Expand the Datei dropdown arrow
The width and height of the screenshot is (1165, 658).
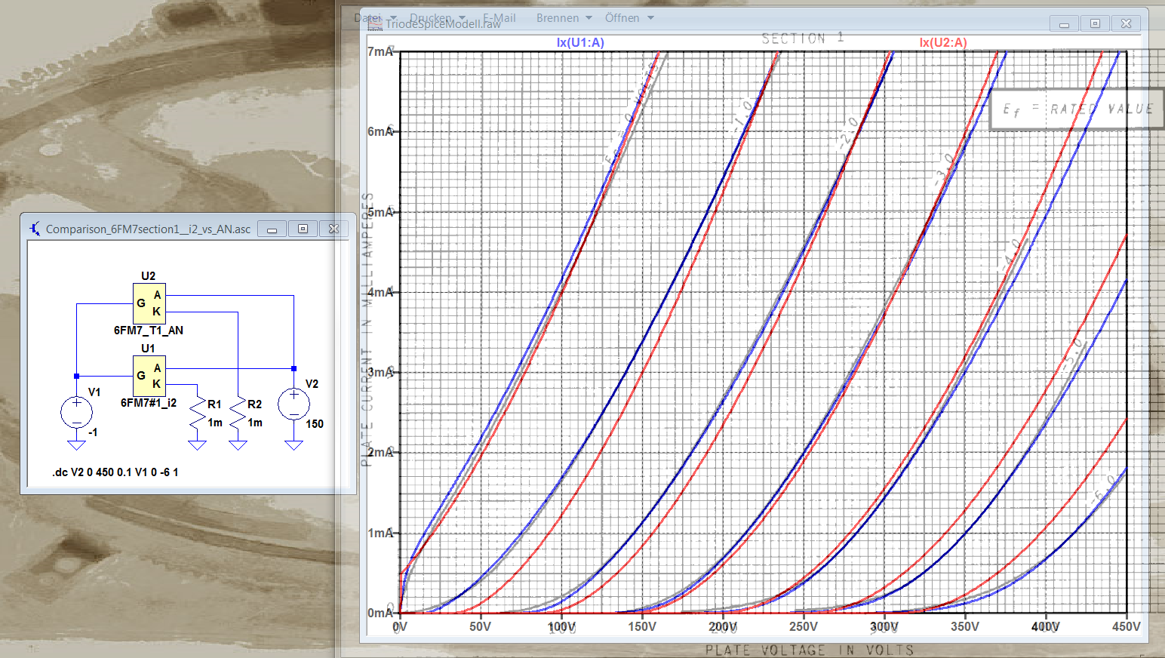tap(393, 18)
